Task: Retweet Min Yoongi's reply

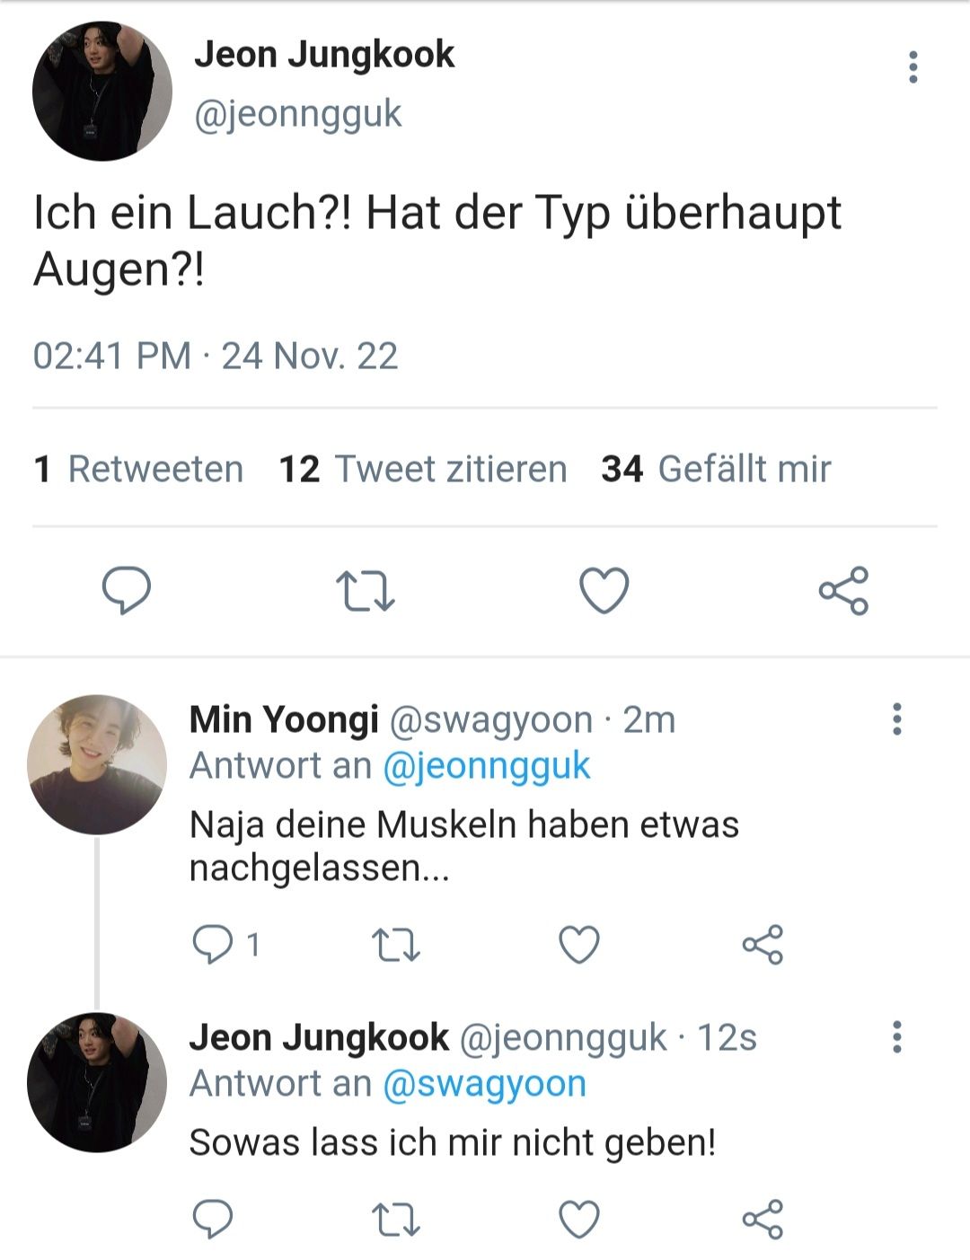Action: (396, 946)
